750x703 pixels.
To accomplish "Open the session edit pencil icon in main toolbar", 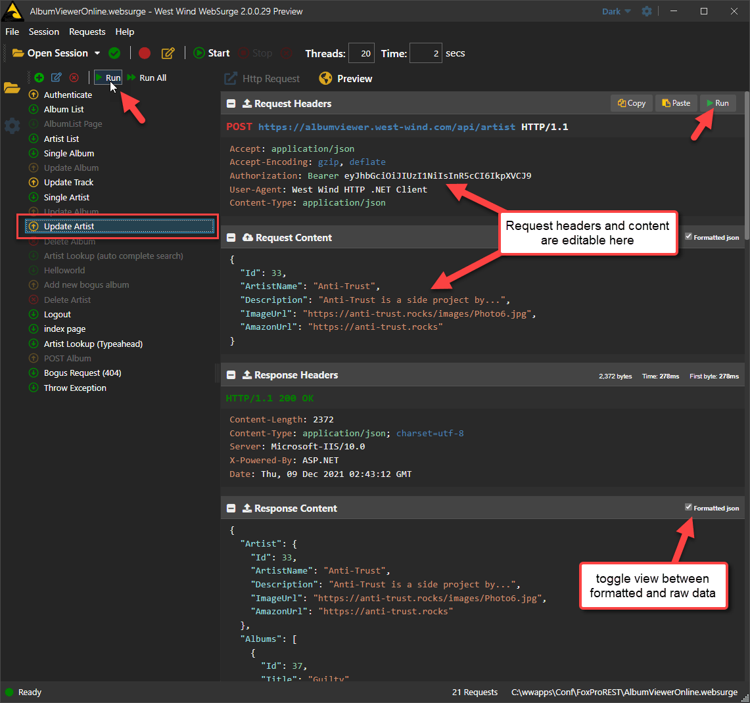I will pyautogui.click(x=168, y=53).
